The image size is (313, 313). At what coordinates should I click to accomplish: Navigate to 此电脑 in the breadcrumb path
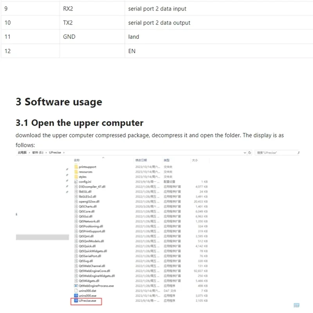(x=22, y=153)
